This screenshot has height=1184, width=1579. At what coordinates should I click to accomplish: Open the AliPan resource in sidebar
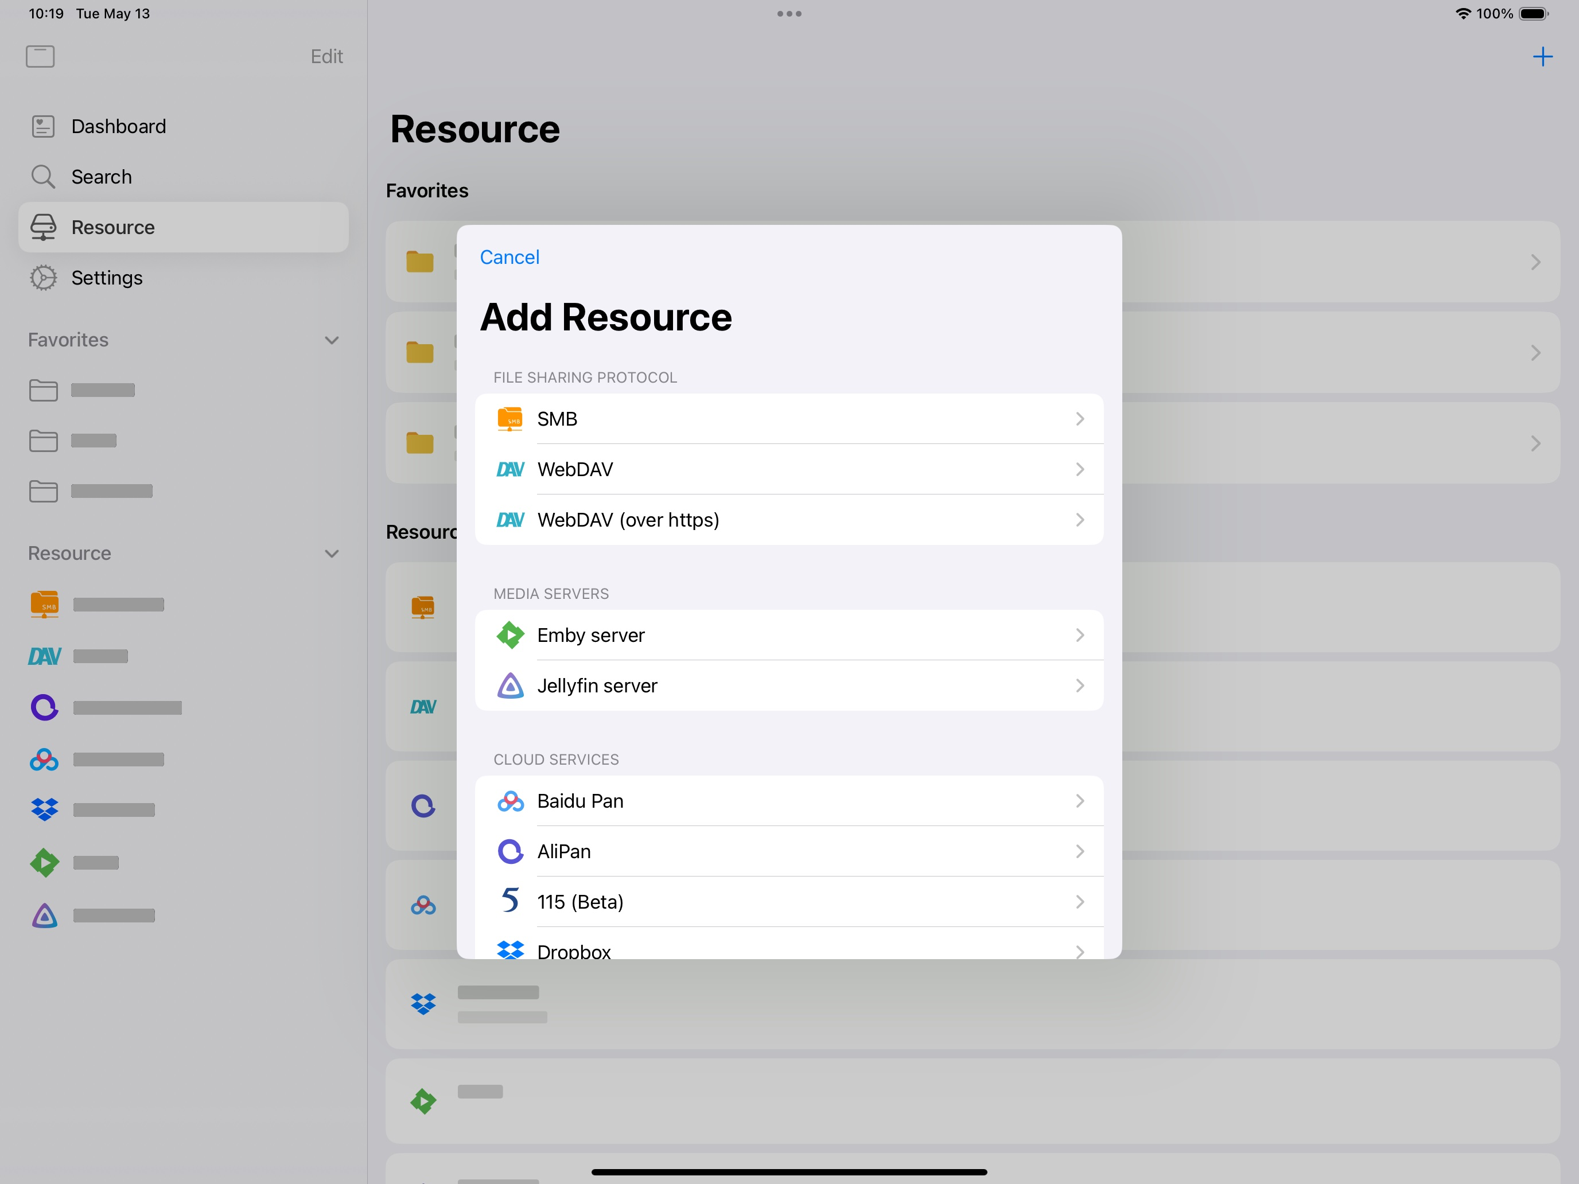(x=182, y=707)
